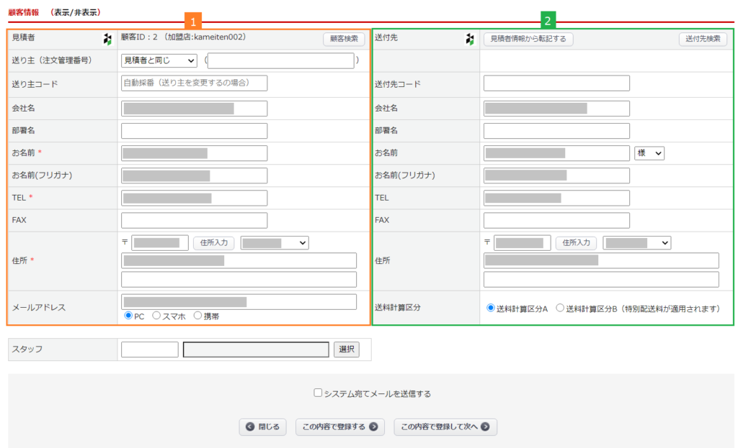
Task: Click the 閉じる button
Action: (x=263, y=427)
